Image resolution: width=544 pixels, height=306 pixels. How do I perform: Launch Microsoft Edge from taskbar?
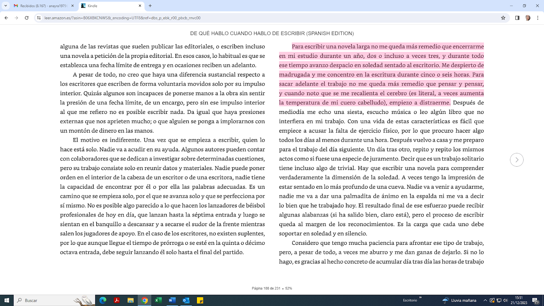click(103, 300)
